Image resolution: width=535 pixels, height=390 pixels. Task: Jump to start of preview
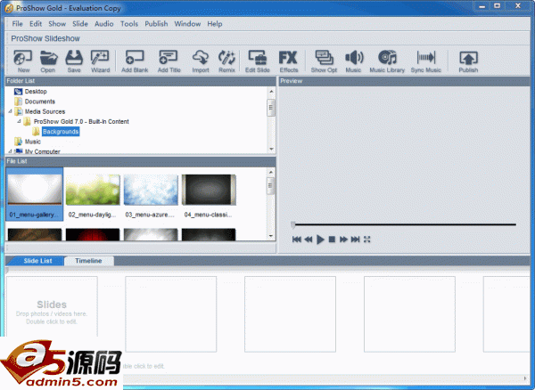(297, 240)
